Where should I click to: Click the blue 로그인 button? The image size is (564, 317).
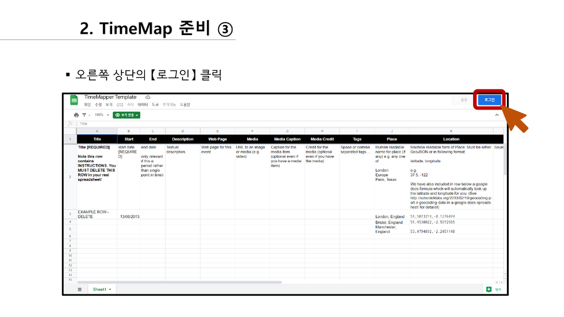[489, 100]
